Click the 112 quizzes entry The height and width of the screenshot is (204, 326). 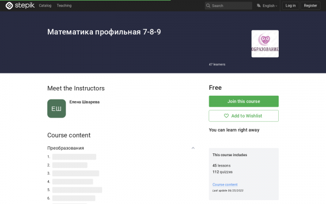[222, 172]
